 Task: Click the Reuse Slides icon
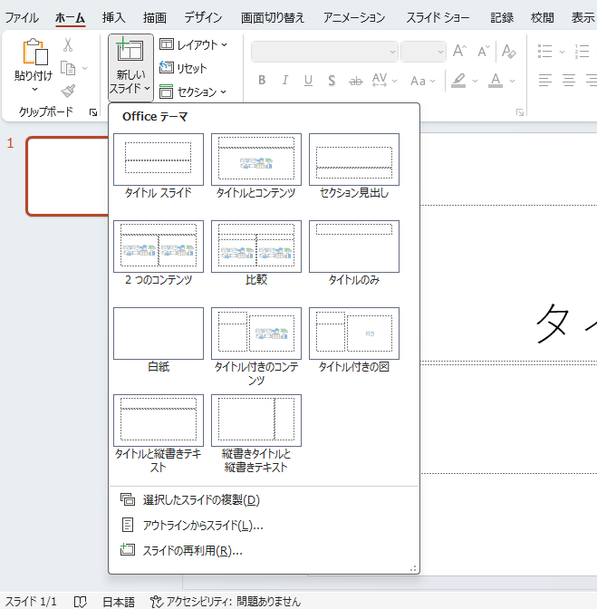(x=128, y=549)
